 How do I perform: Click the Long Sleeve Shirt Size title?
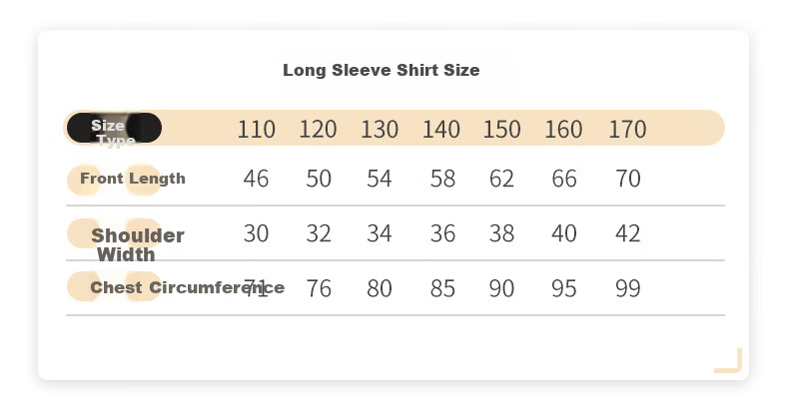pyautogui.click(x=381, y=70)
